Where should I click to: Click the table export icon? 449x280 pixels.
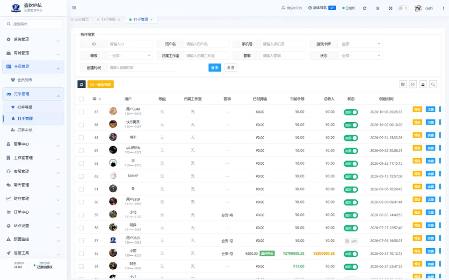tap(423, 84)
